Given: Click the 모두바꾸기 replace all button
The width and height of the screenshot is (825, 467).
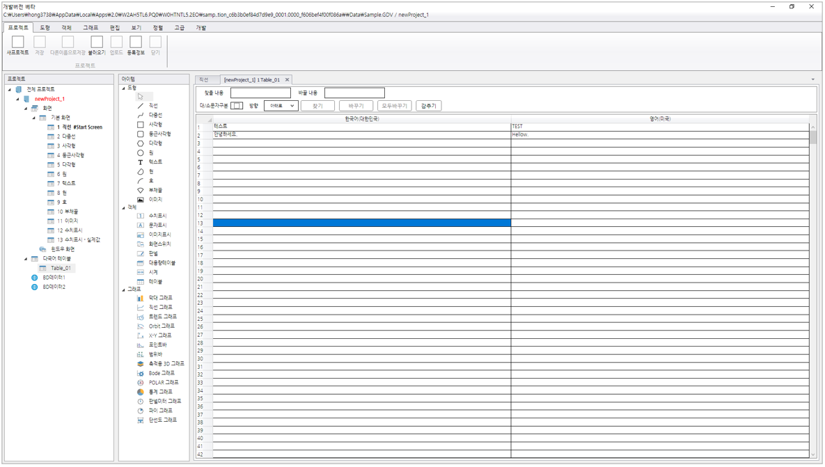Looking at the screenshot, I should tap(395, 106).
